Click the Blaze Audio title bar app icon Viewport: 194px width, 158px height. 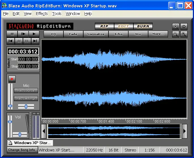click(x=4, y=6)
